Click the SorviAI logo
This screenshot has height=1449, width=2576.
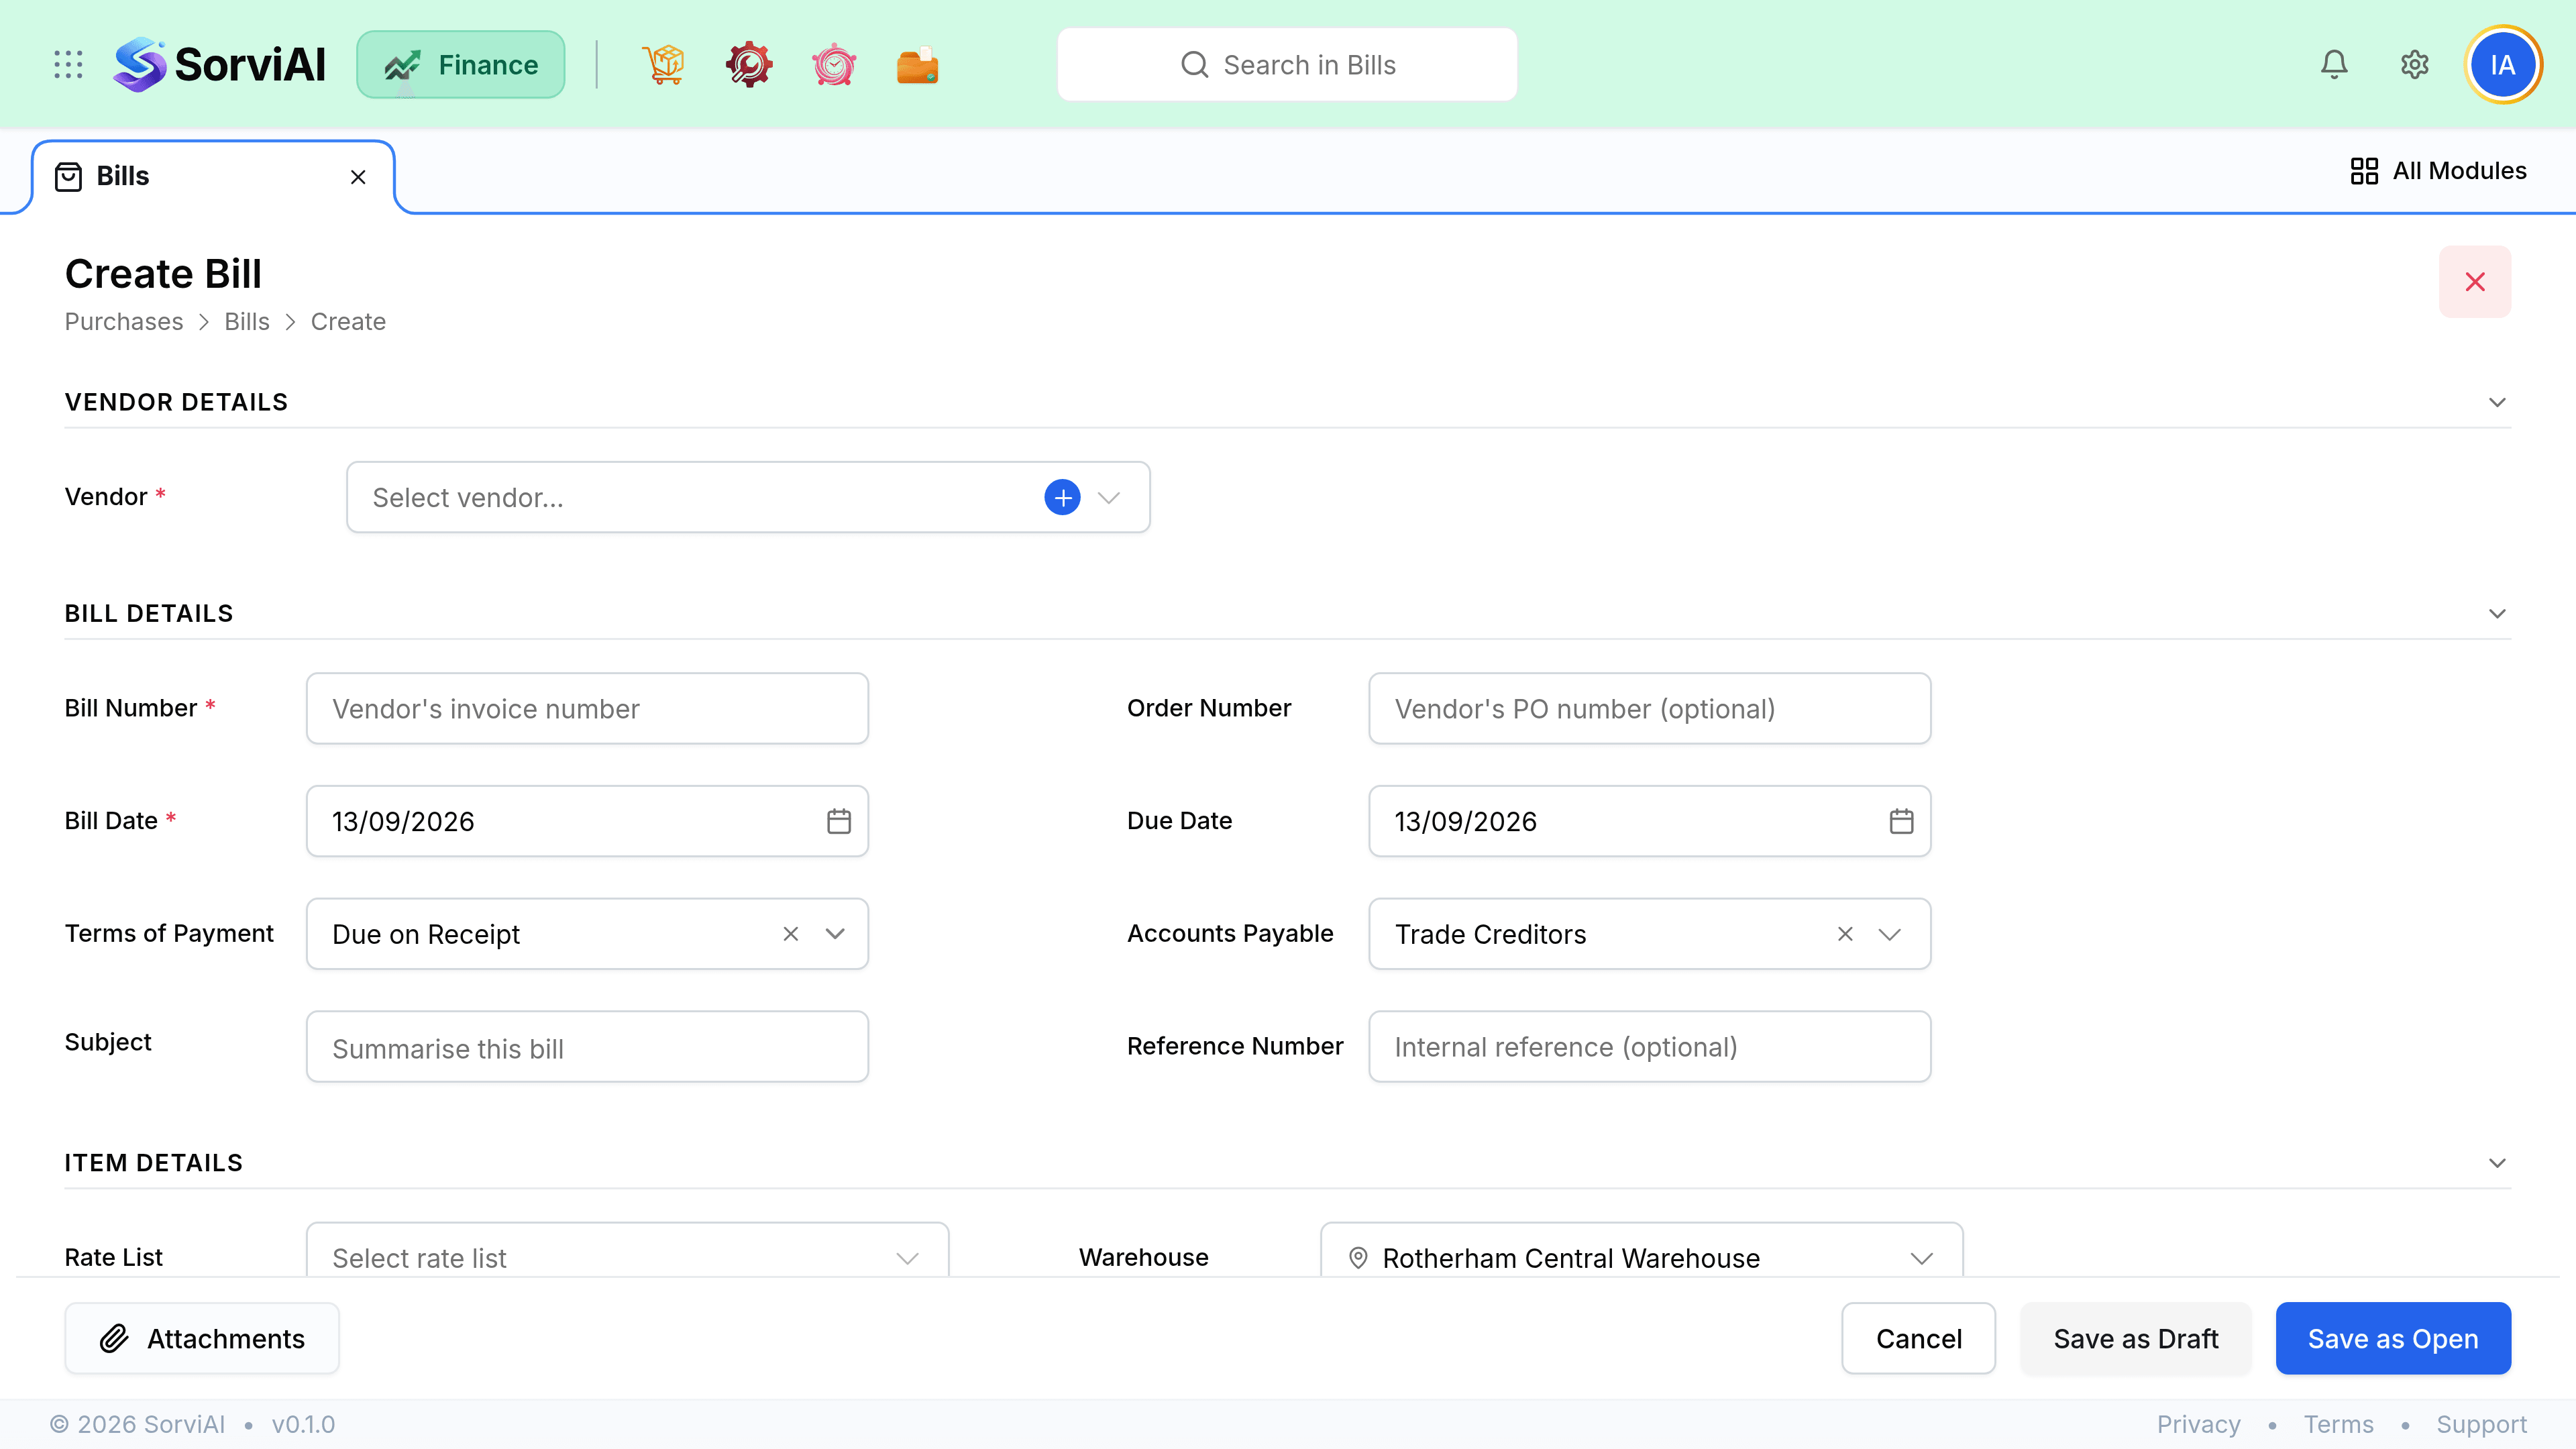pyautogui.click(x=219, y=65)
